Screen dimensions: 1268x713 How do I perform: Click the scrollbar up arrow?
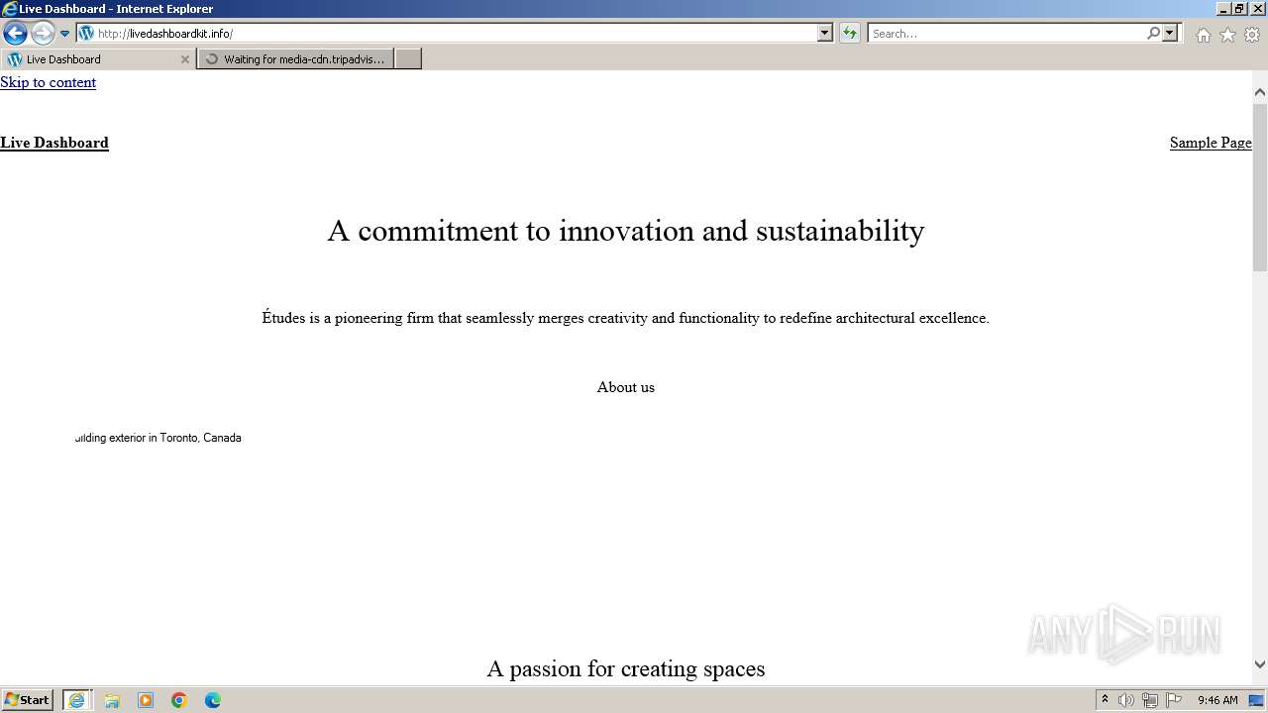pos(1260,92)
